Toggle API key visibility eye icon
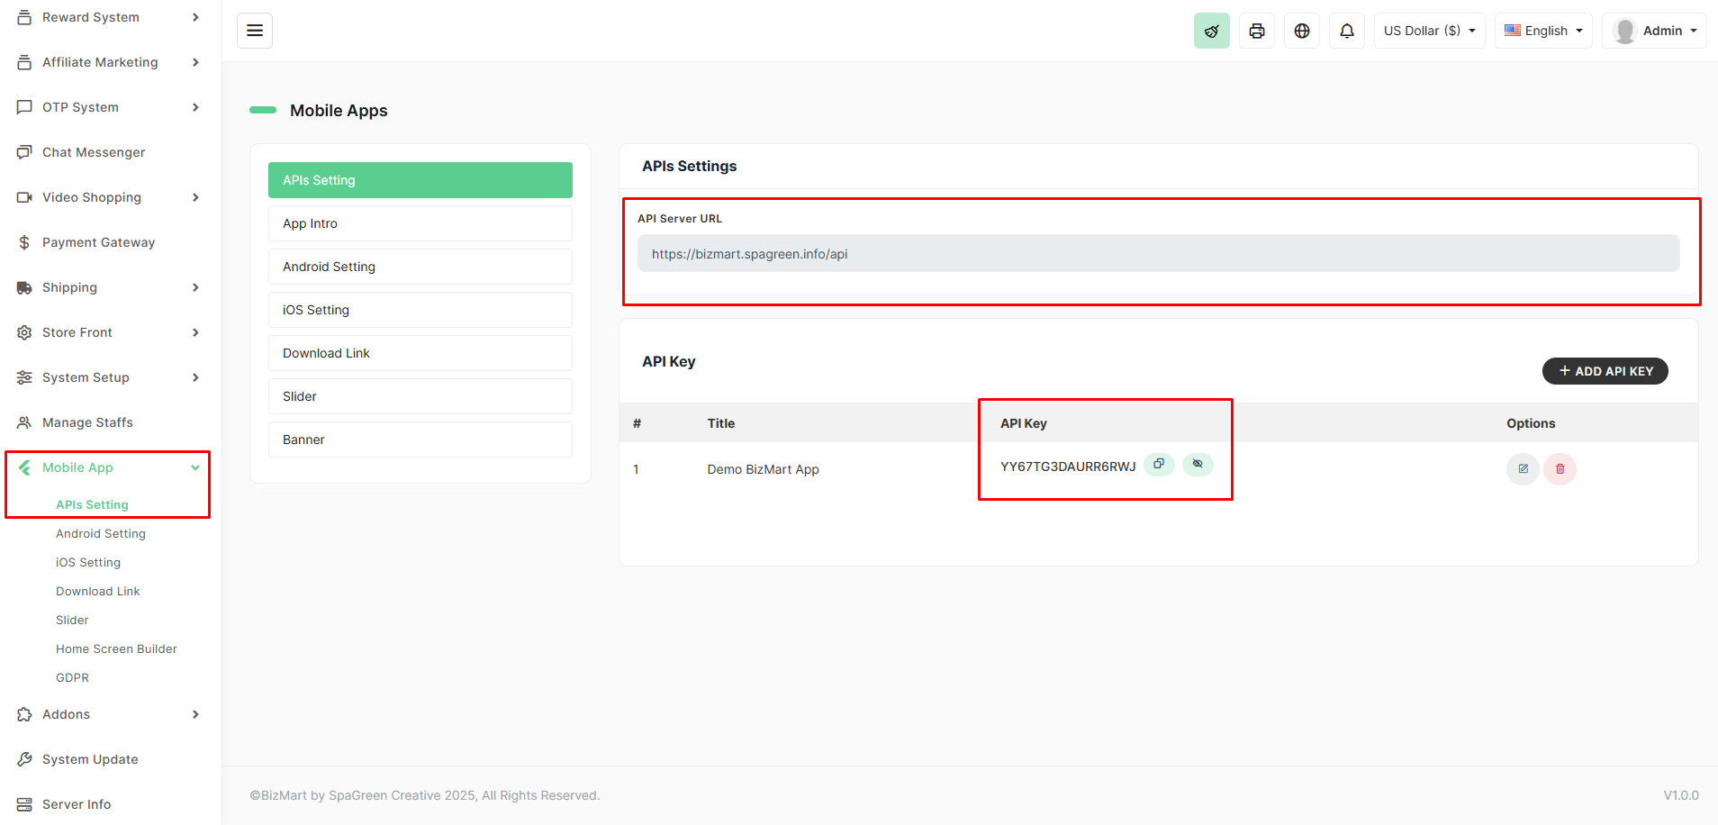 click(x=1198, y=464)
